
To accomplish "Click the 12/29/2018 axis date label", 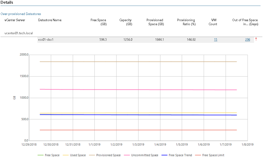I will pos(29,145).
